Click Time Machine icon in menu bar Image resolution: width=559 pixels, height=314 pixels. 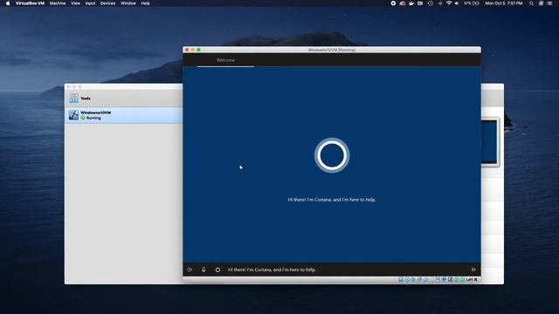pos(431,3)
